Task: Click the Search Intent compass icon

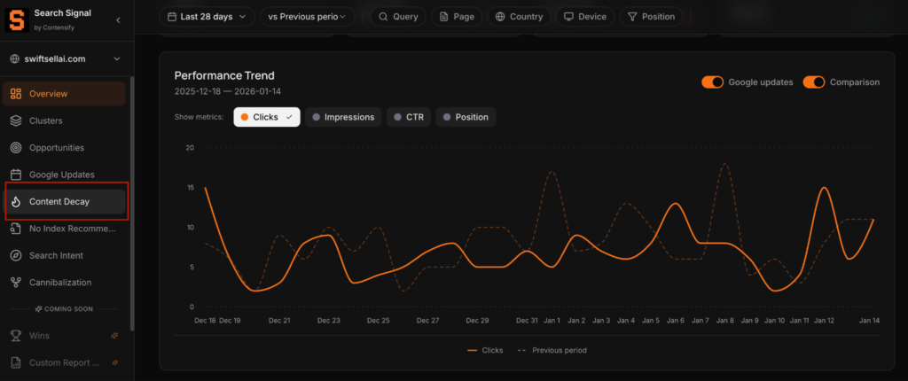Action: (x=15, y=256)
